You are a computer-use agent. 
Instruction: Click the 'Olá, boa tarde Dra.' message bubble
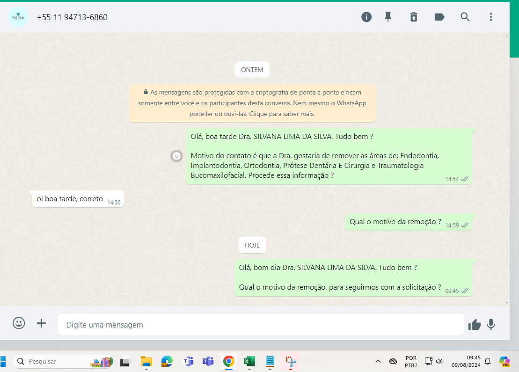click(x=329, y=156)
